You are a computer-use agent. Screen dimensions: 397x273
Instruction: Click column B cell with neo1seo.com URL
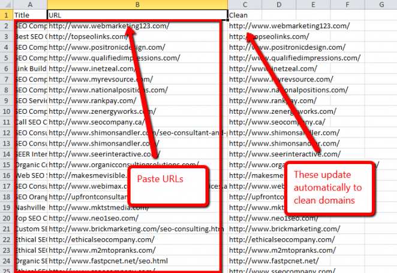click(x=137, y=218)
